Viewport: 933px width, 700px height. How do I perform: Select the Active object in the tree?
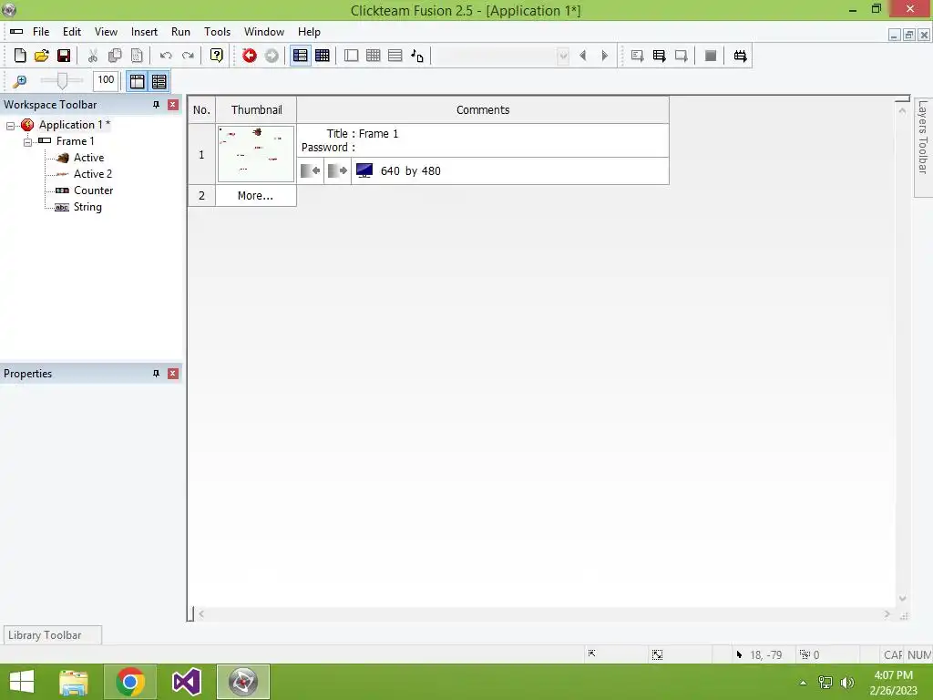click(88, 158)
